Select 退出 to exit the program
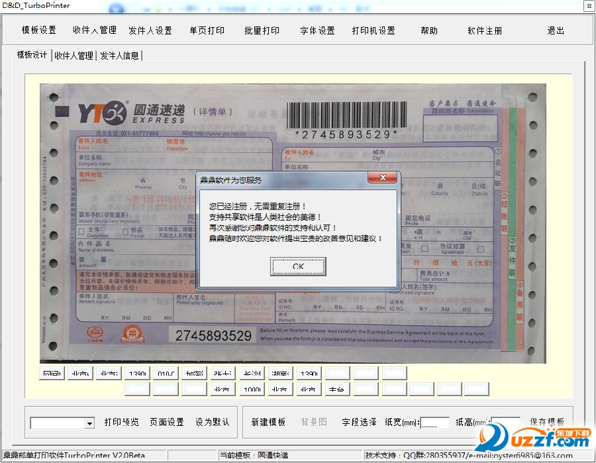 click(556, 30)
